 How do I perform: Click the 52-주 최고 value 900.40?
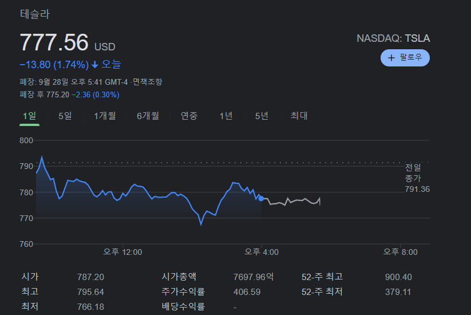pyautogui.click(x=398, y=277)
